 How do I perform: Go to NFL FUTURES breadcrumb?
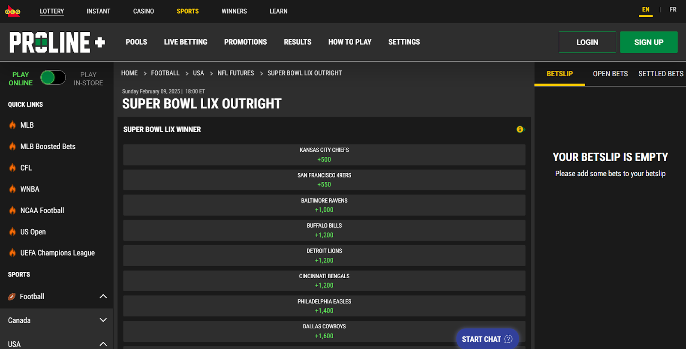click(236, 73)
